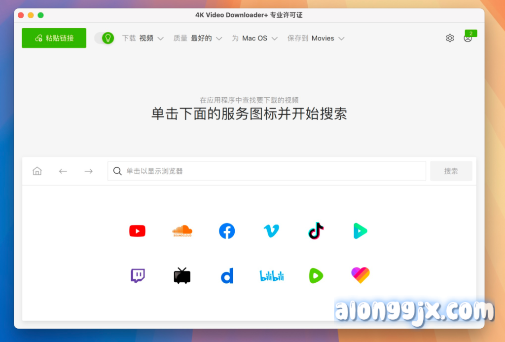The height and width of the screenshot is (342, 505).
Task: Open the YouTube service icon
Action: 137,231
